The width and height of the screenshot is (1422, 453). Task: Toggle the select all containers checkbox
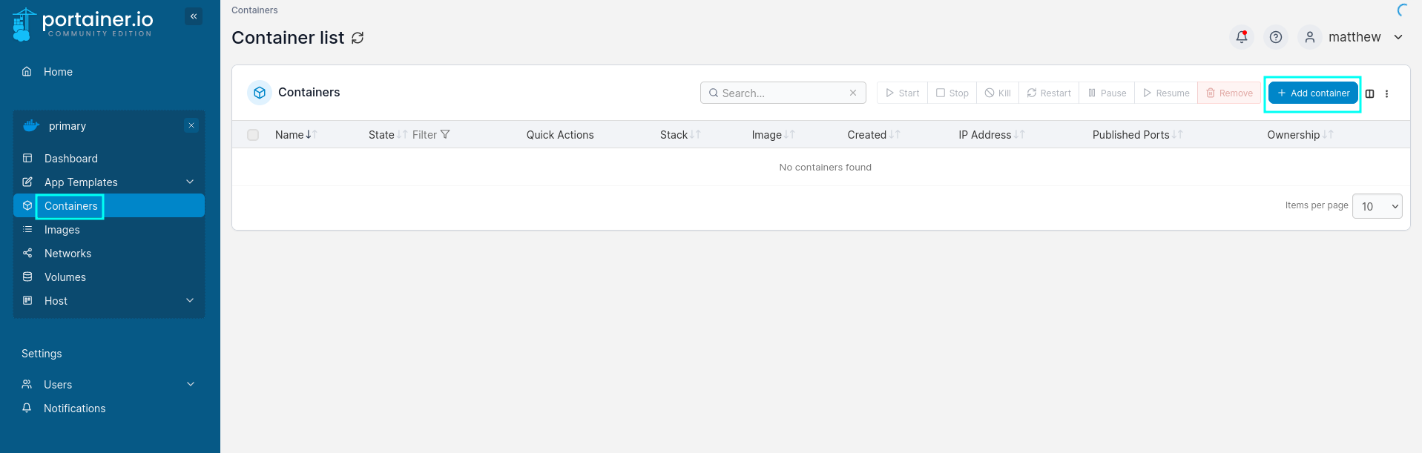(x=253, y=135)
